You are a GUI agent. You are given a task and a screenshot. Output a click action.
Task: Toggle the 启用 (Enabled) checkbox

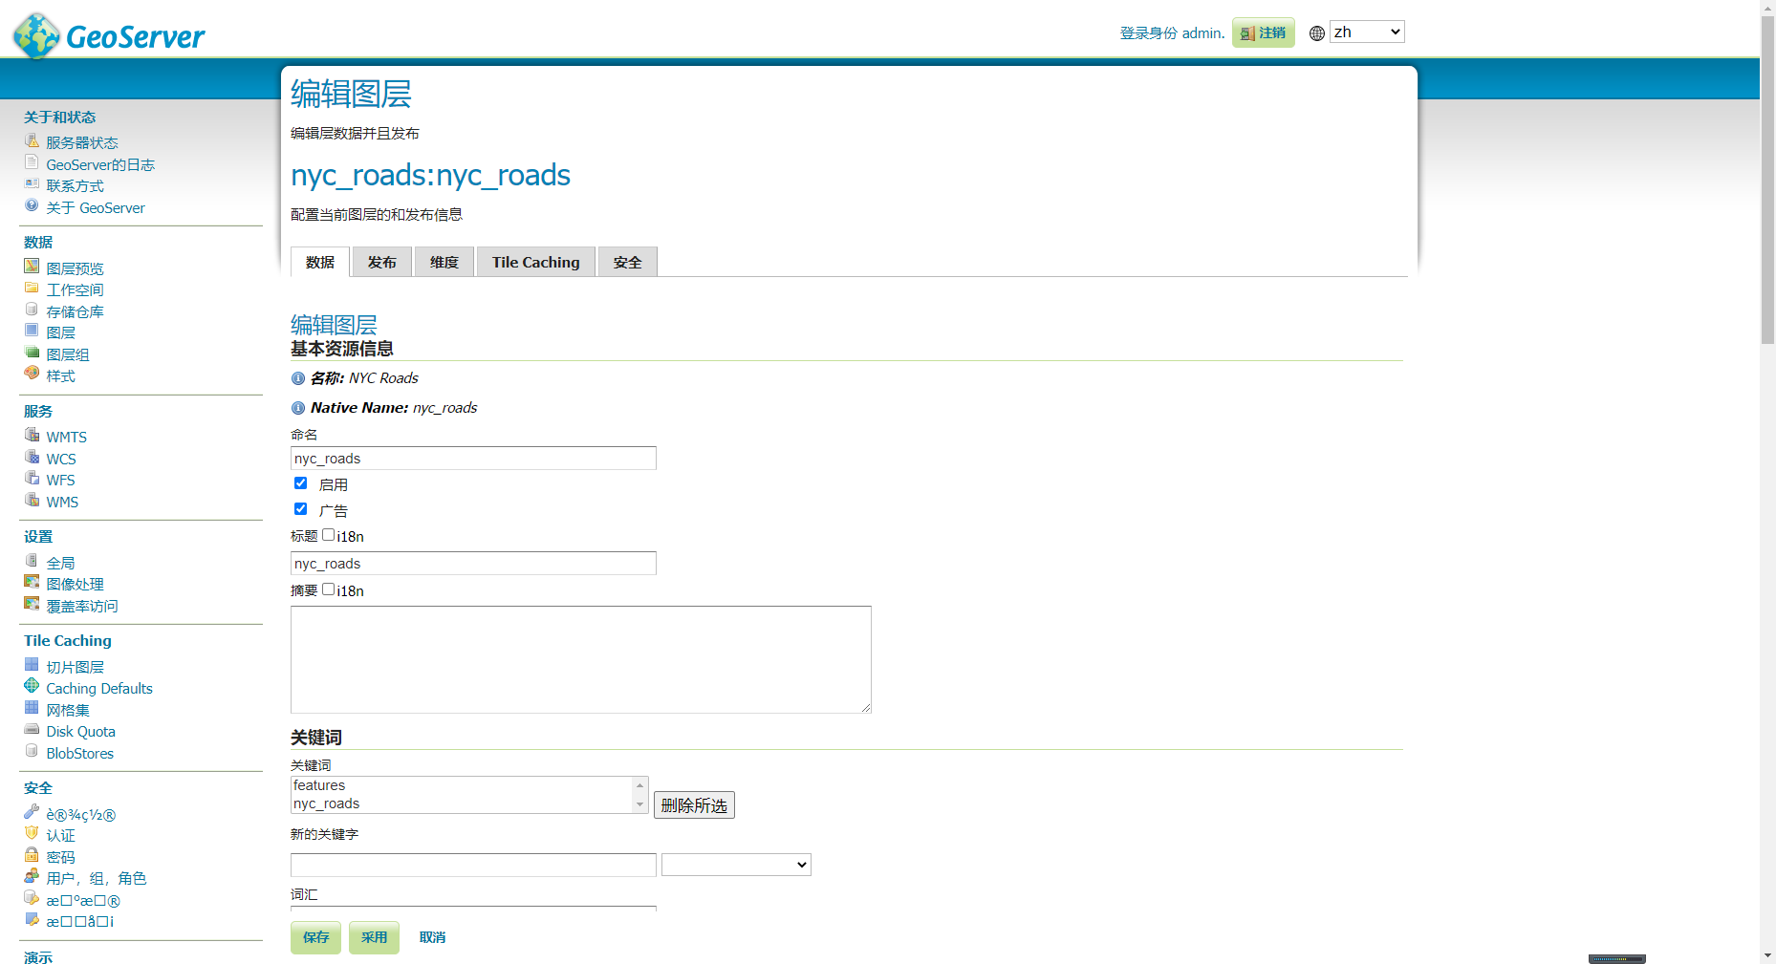(x=300, y=483)
